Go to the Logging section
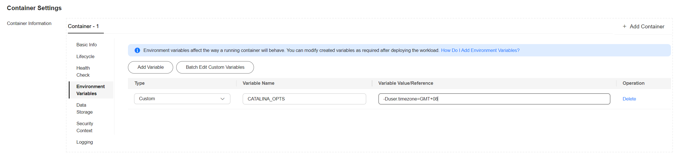Image resolution: width=681 pixels, height=158 pixels. (84, 142)
